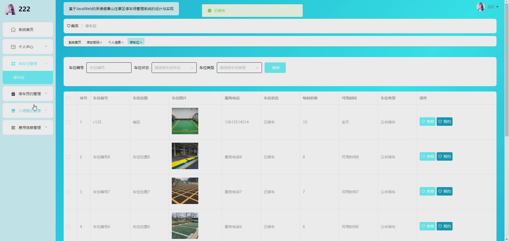Check the row checkbox for c125
This screenshot has width=509, height=241.
(68, 122)
